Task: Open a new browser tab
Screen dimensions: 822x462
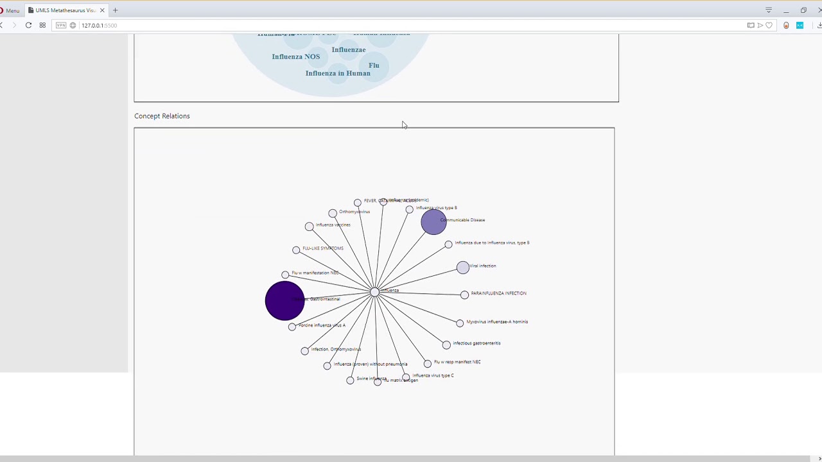Action: (115, 10)
